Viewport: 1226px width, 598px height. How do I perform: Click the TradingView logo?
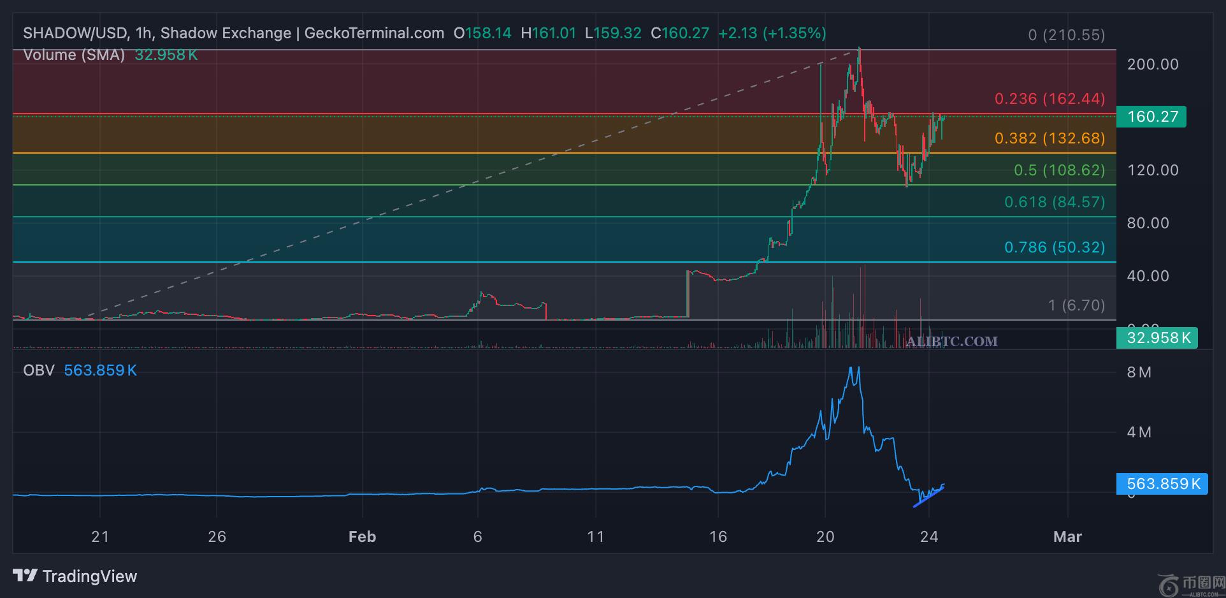(75, 576)
